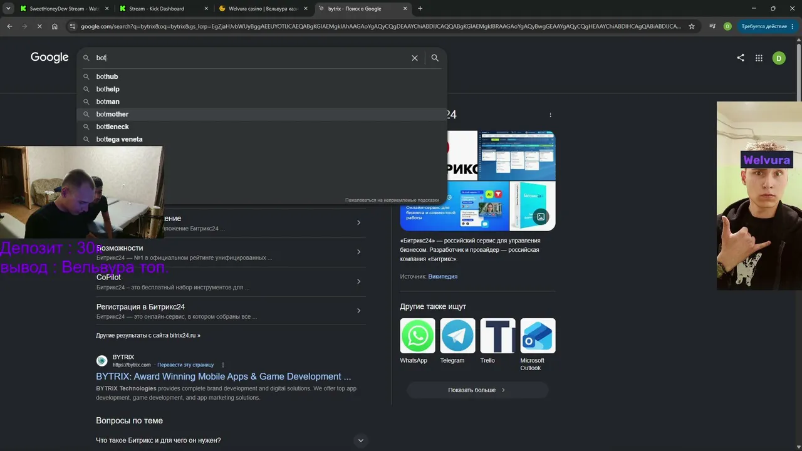Open the BYTRIX Award Winning Mobile Apps result
802x451 pixels.
tap(223, 376)
